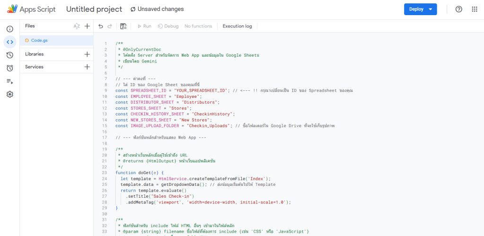
Task: Open the No functions selector dropdown
Action: 198,26
